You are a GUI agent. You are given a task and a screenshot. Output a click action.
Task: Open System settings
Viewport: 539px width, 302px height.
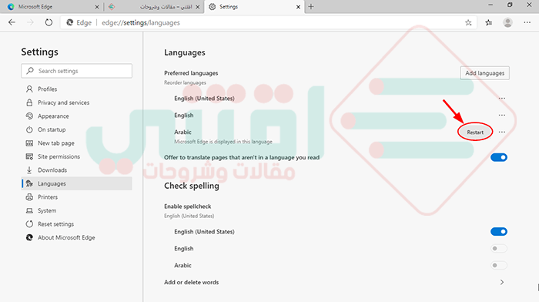coord(77,210)
